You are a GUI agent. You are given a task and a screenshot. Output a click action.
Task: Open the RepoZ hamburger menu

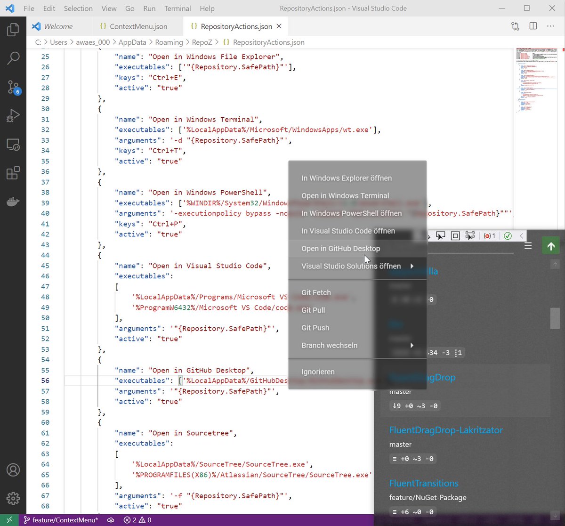pyautogui.click(x=528, y=246)
